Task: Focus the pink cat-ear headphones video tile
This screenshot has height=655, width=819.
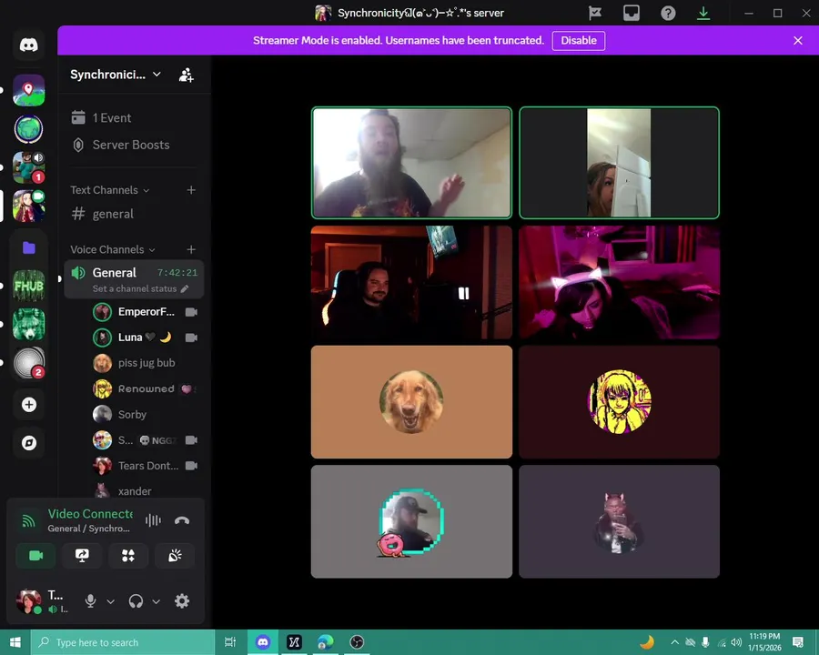Action: 619,282
